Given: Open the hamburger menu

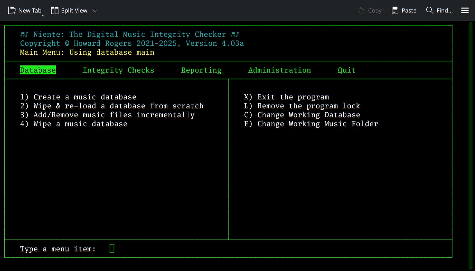Looking at the screenshot, I should pyautogui.click(x=465, y=10).
